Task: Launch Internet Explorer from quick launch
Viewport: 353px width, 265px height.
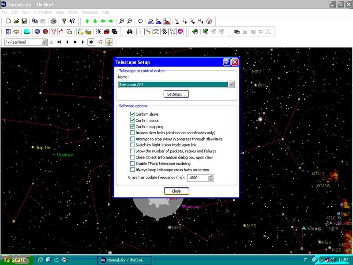Action: (41, 260)
